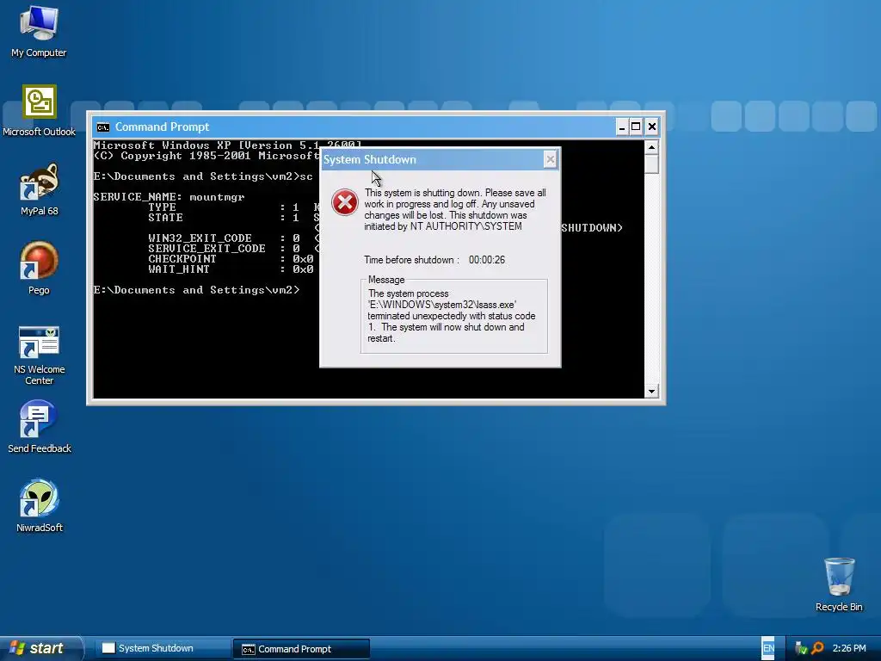Minimize the Command Prompt window
Screen dimensions: 881x661
tap(621, 127)
